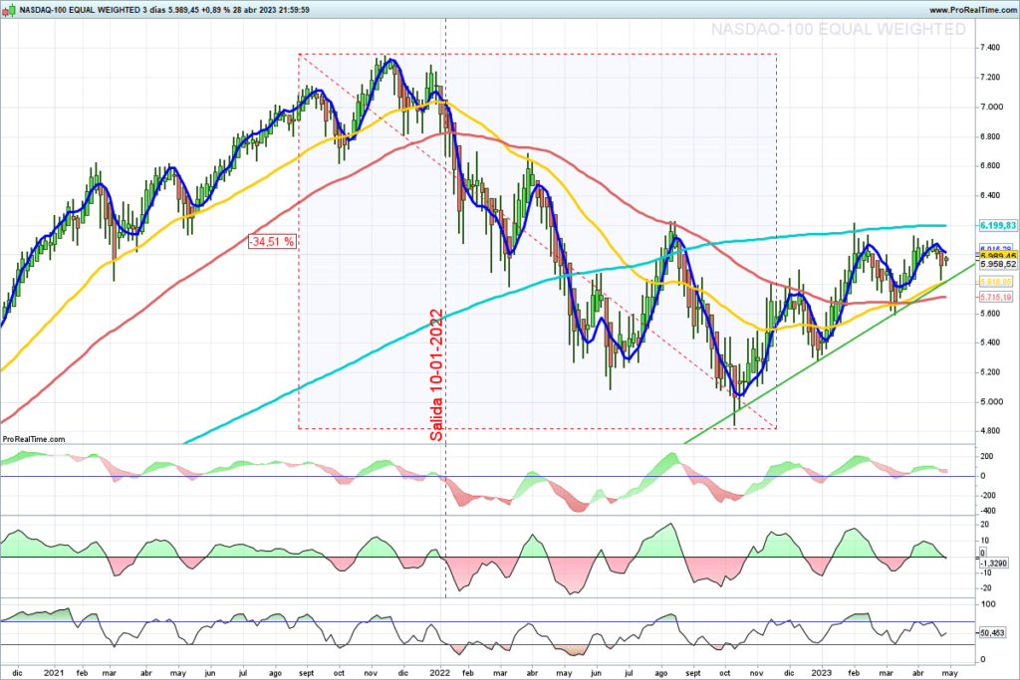The image size is (1020, 680).
Task: Click the chart title NASDAQ-100 EQUAL WEIGHTED 3 días
Action: 93,10
